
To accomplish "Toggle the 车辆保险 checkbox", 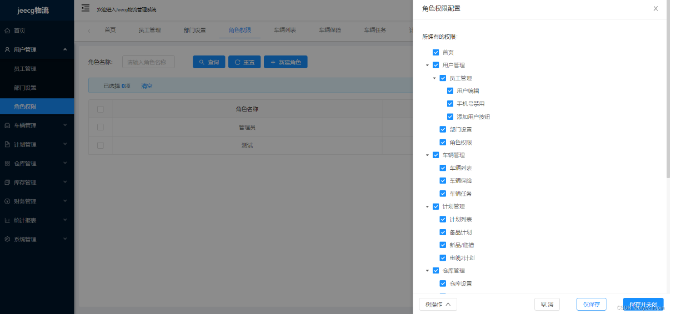I will click(x=443, y=181).
